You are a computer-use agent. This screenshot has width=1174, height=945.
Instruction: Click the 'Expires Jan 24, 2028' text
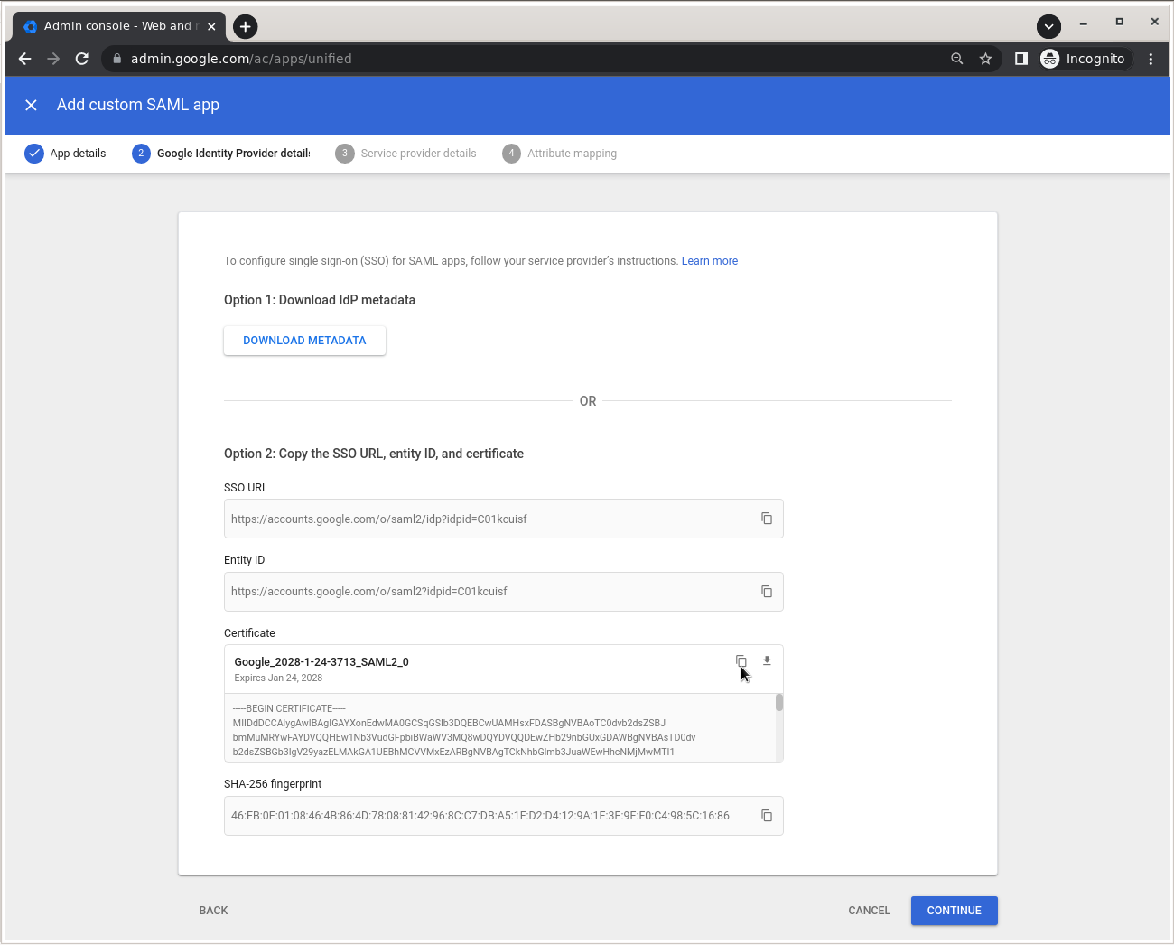(x=278, y=678)
